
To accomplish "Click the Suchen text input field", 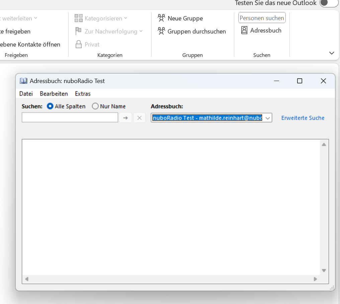I will click(70, 118).
